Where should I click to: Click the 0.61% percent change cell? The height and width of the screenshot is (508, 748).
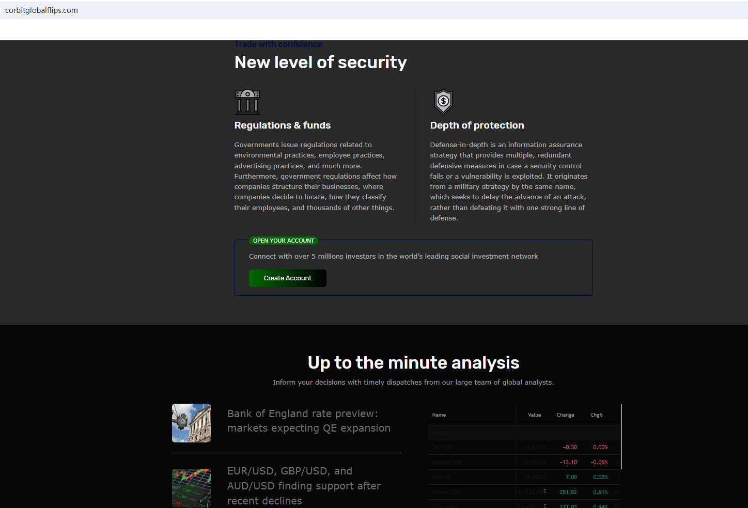[600, 492]
